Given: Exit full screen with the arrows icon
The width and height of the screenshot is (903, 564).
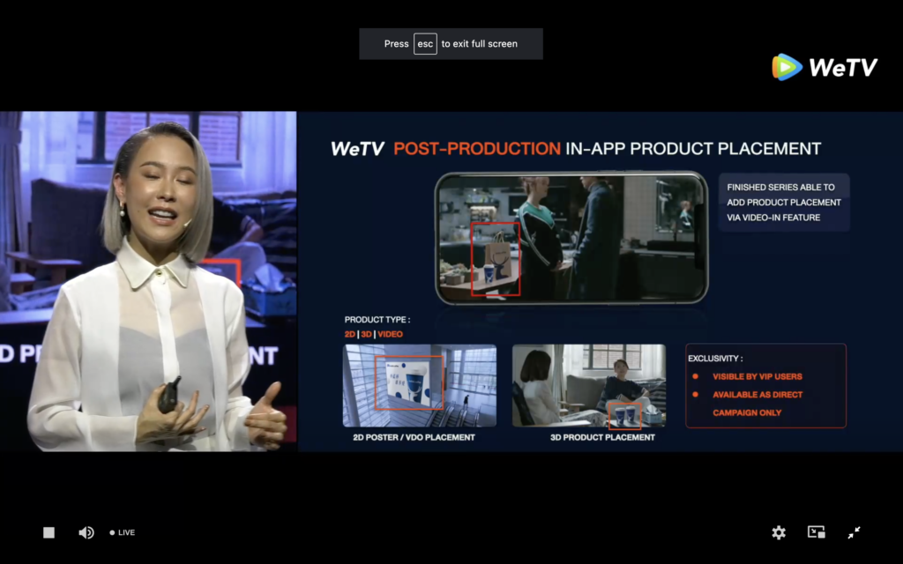Looking at the screenshot, I should coord(854,532).
